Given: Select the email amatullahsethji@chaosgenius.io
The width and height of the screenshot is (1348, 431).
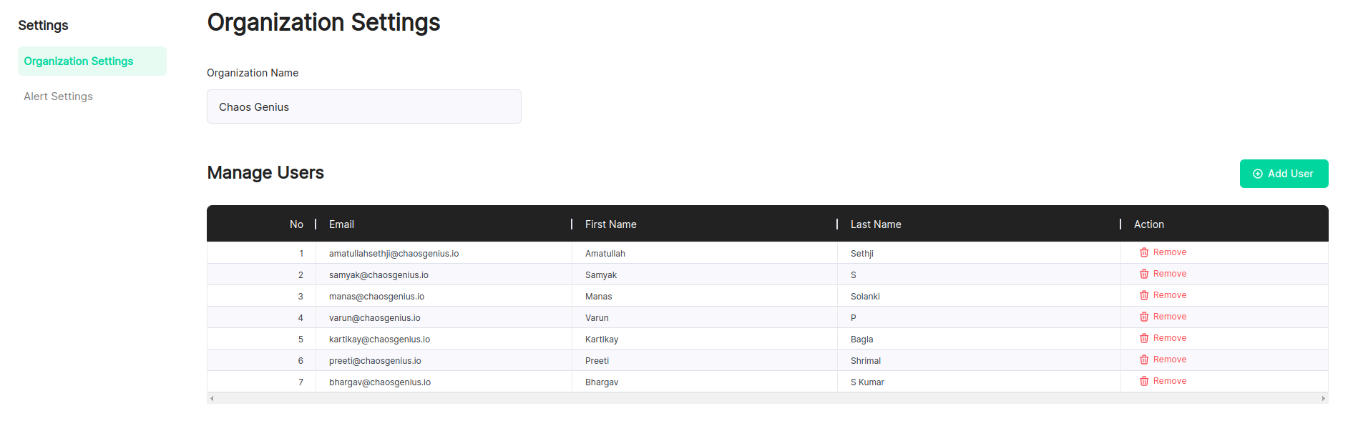Looking at the screenshot, I should click(394, 254).
